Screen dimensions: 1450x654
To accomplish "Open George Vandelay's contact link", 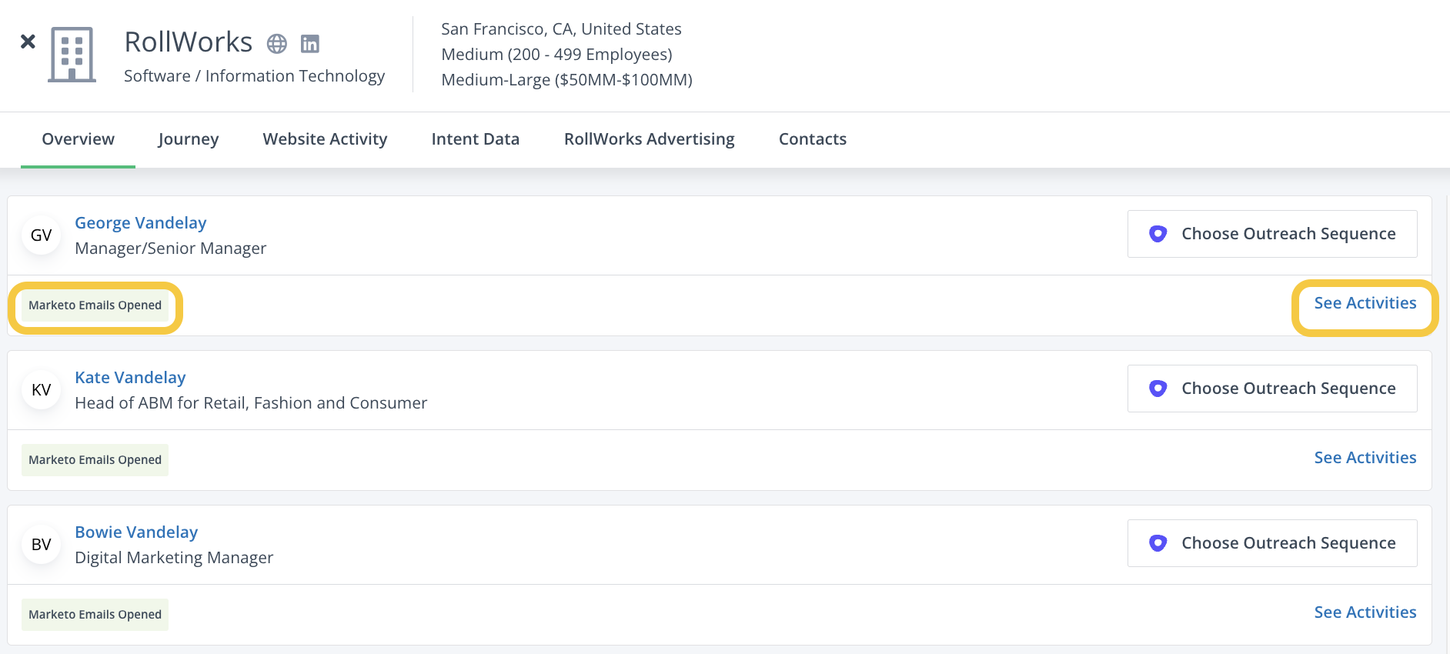I will coord(141,223).
